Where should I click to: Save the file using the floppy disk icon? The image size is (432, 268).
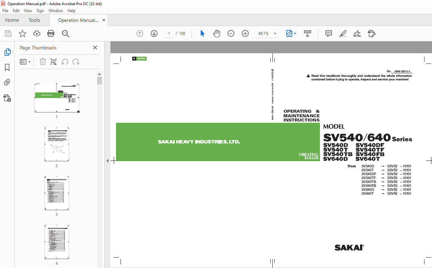click(x=8, y=34)
